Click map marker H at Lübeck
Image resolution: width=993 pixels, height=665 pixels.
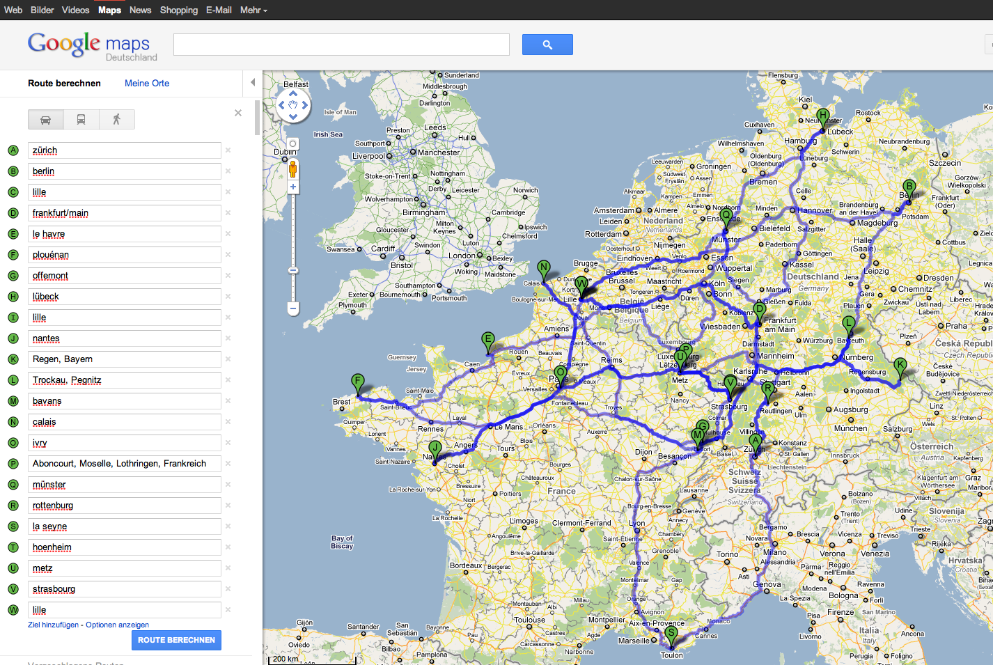click(823, 117)
